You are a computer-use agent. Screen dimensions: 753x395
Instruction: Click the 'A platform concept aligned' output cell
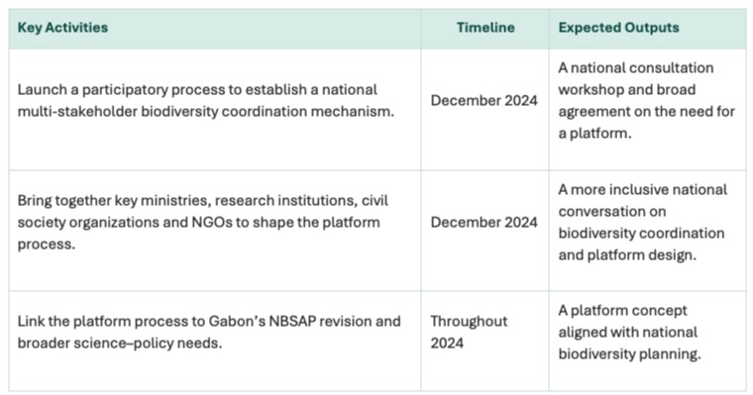click(x=647, y=341)
